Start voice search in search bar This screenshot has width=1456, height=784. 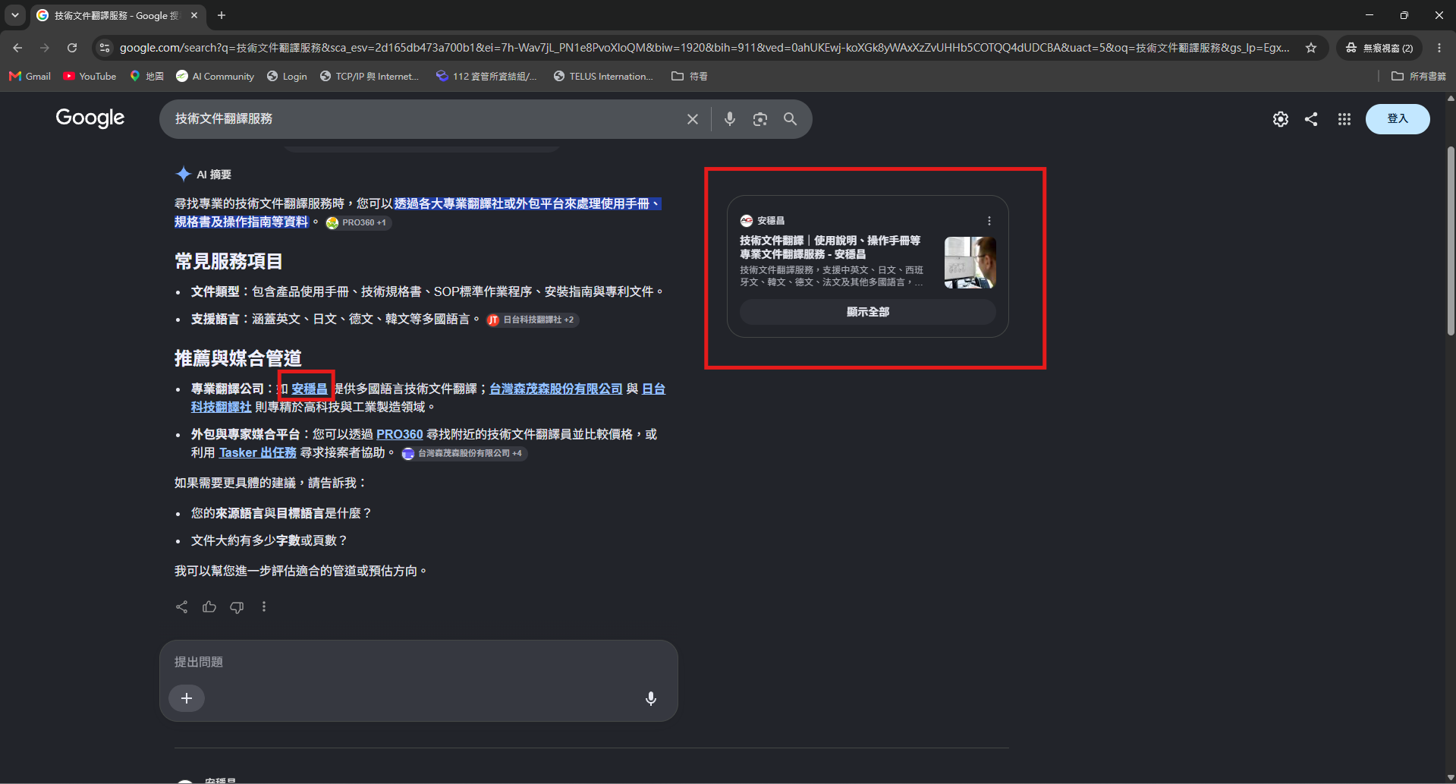click(x=729, y=119)
